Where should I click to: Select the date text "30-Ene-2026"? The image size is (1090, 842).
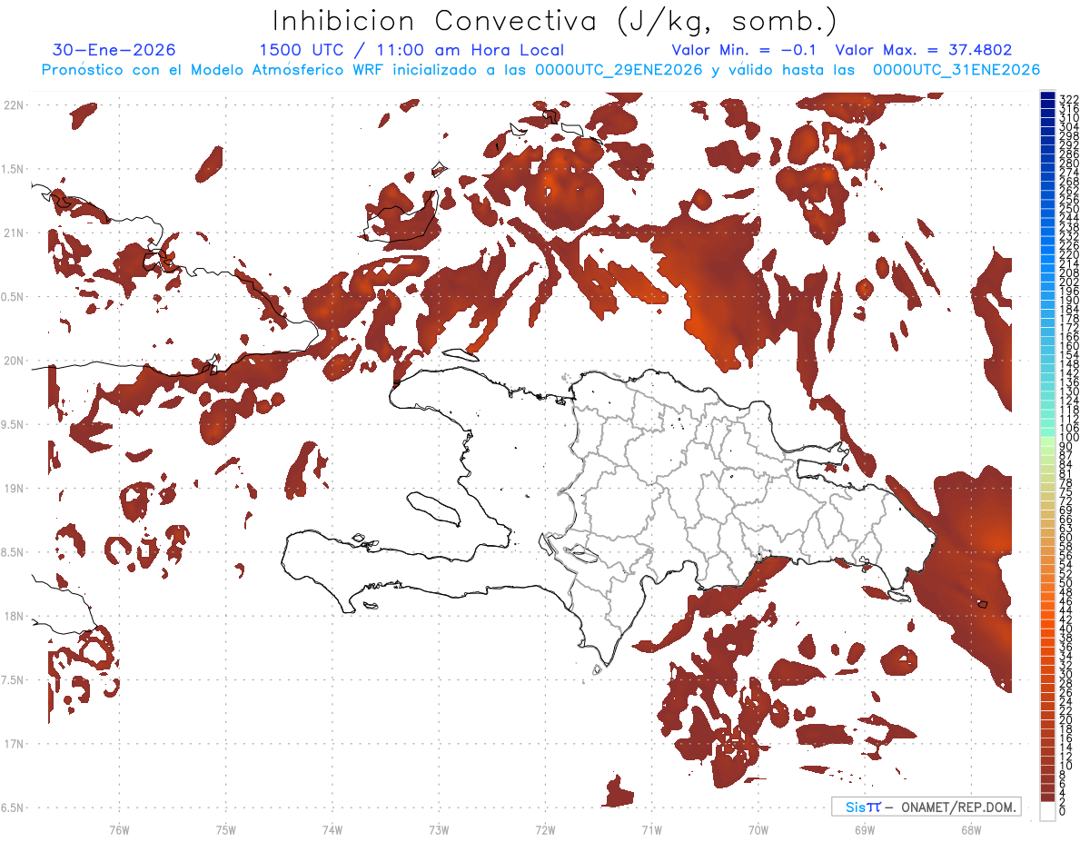114,50
